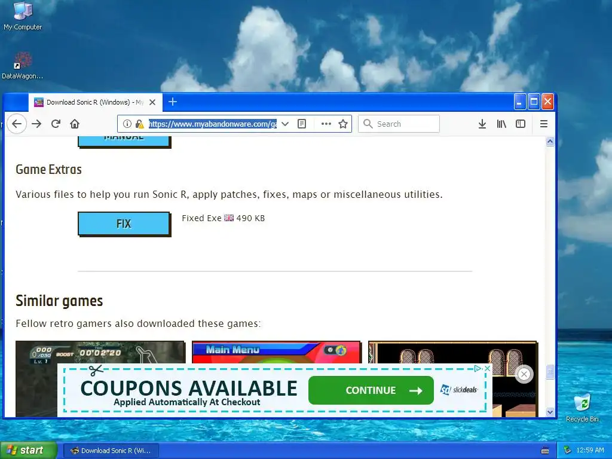Image resolution: width=612 pixels, height=459 pixels.
Task: Click the highlighted myabandonware URL
Action: coord(213,124)
